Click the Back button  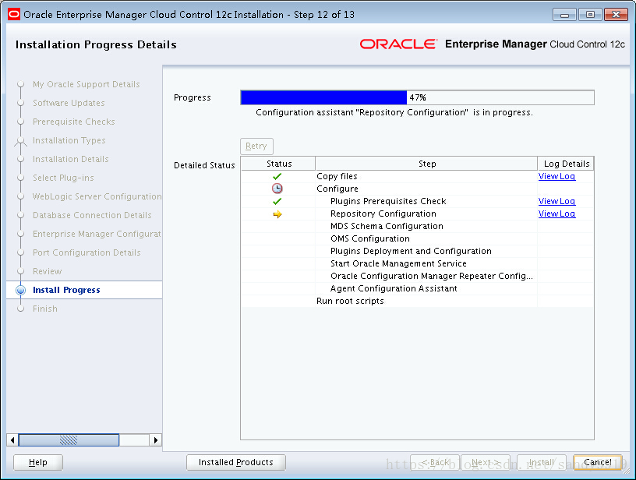click(435, 462)
